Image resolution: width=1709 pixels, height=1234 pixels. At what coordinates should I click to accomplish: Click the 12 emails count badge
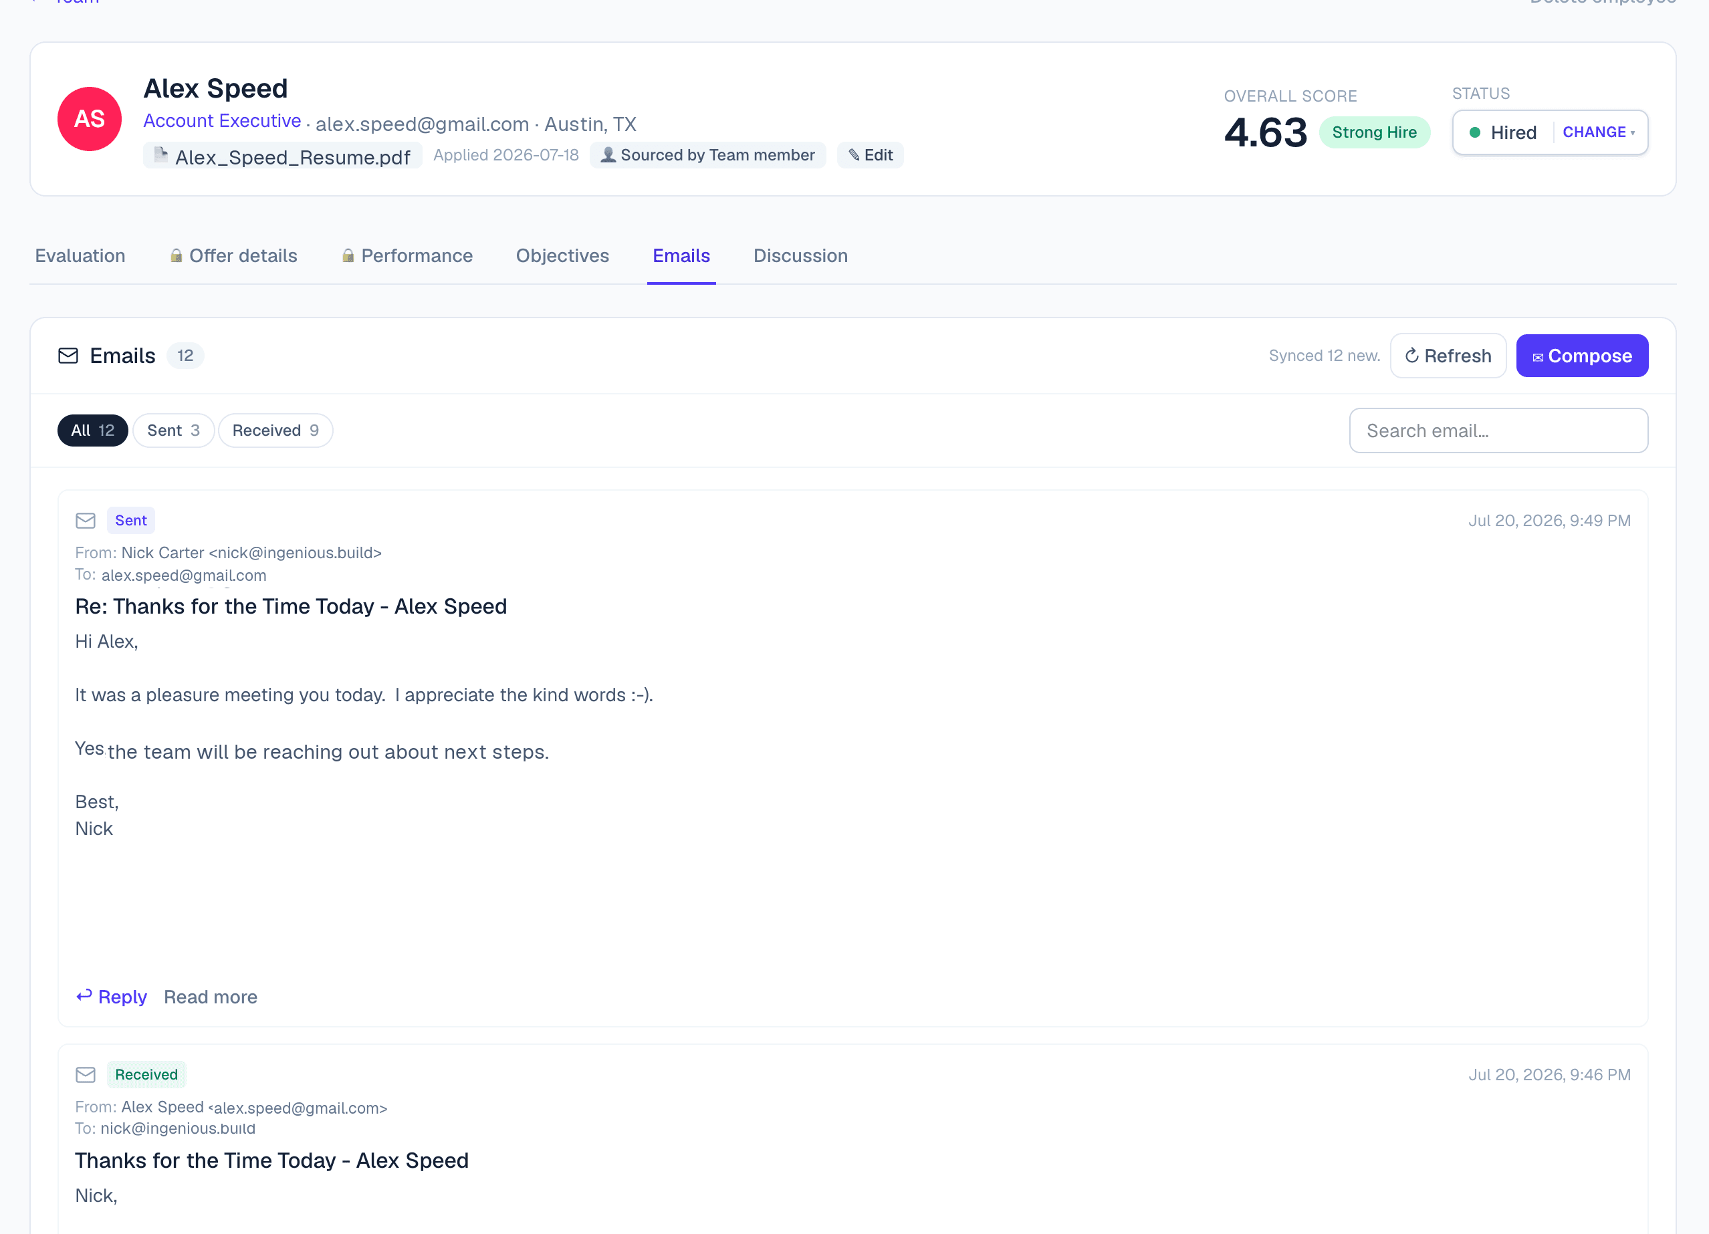click(185, 356)
